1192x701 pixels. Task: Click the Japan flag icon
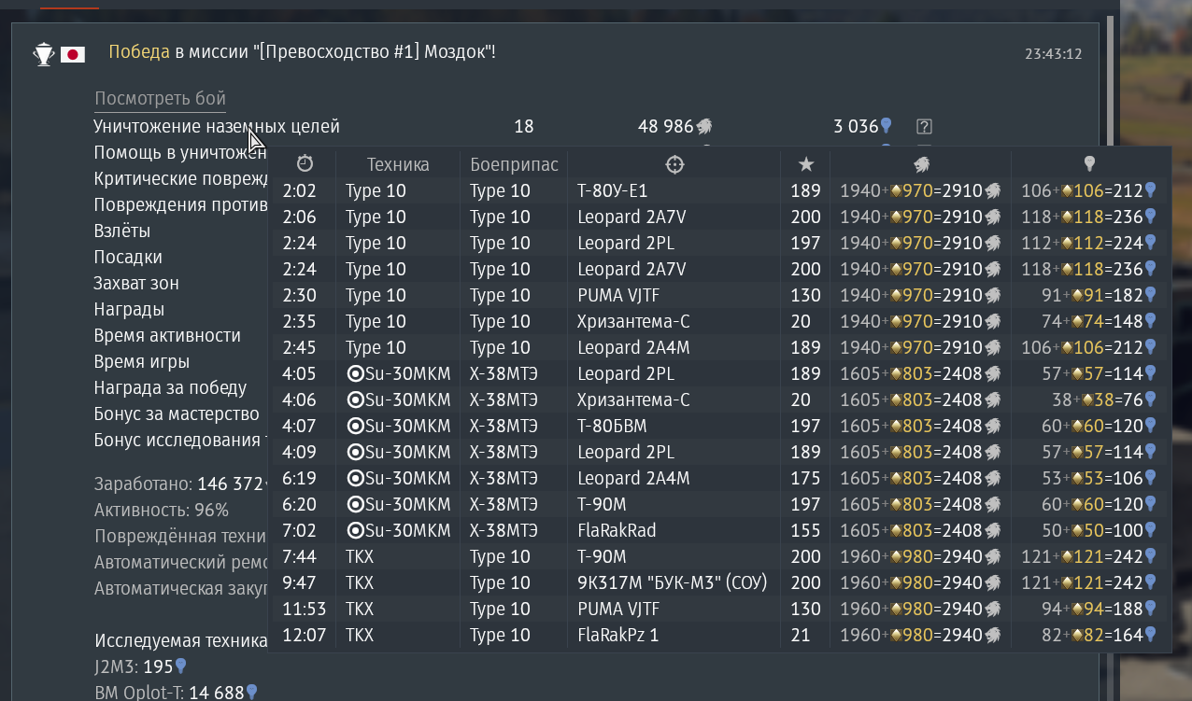click(x=73, y=54)
